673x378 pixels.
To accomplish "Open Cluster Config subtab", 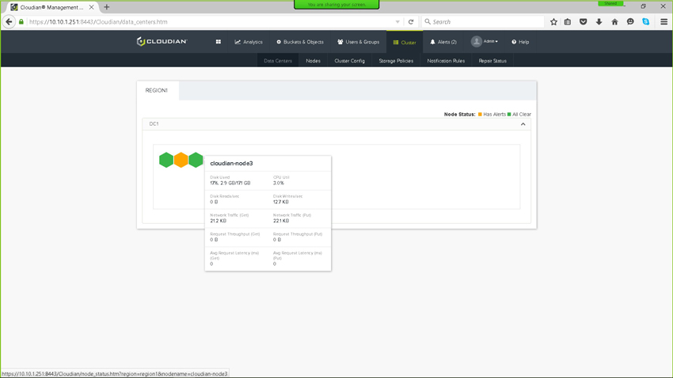I will point(349,61).
